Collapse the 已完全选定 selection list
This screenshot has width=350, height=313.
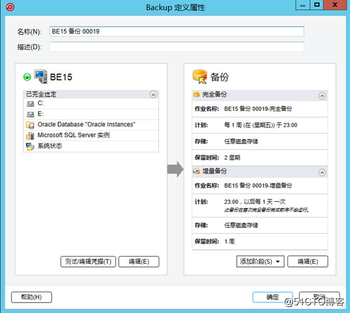153,94
